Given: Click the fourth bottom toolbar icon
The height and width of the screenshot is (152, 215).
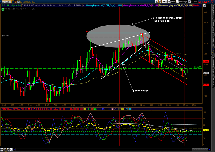Looking at the screenshot, I should pos(11,149).
